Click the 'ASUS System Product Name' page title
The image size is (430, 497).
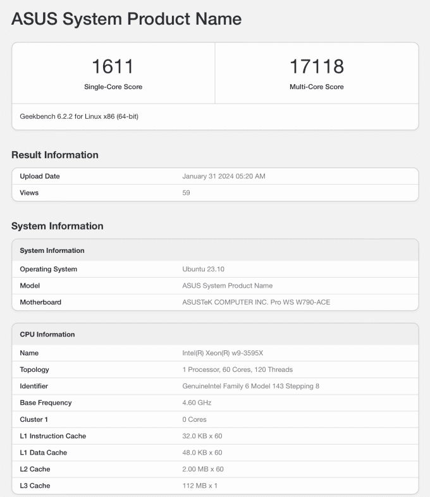126,19
